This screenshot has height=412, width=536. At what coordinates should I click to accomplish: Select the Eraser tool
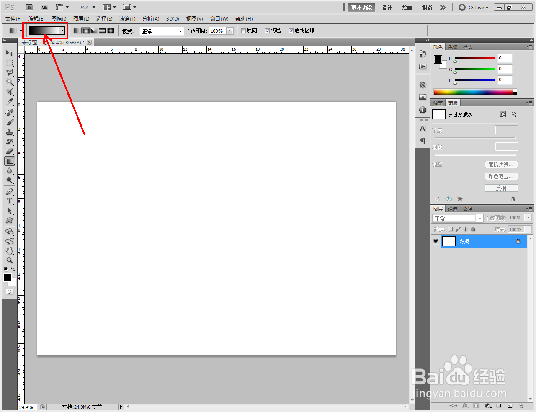coord(10,151)
